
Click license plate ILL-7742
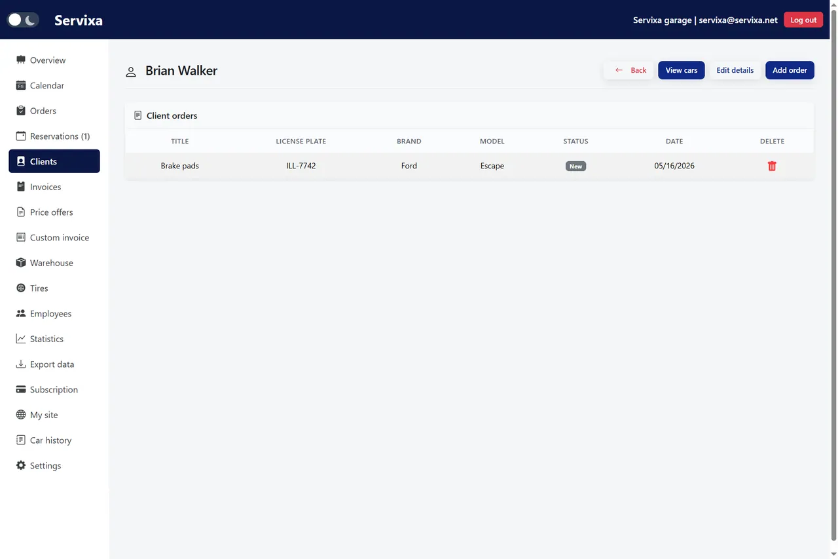pyautogui.click(x=301, y=166)
